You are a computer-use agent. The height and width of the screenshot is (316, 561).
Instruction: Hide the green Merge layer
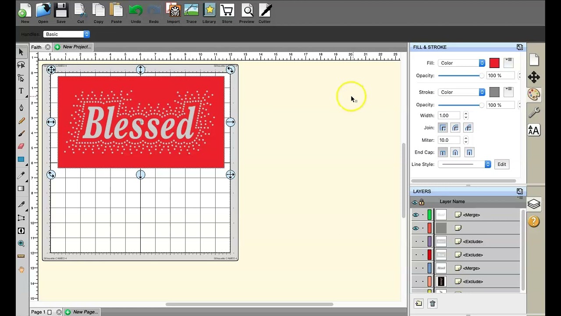[x=415, y=215]
